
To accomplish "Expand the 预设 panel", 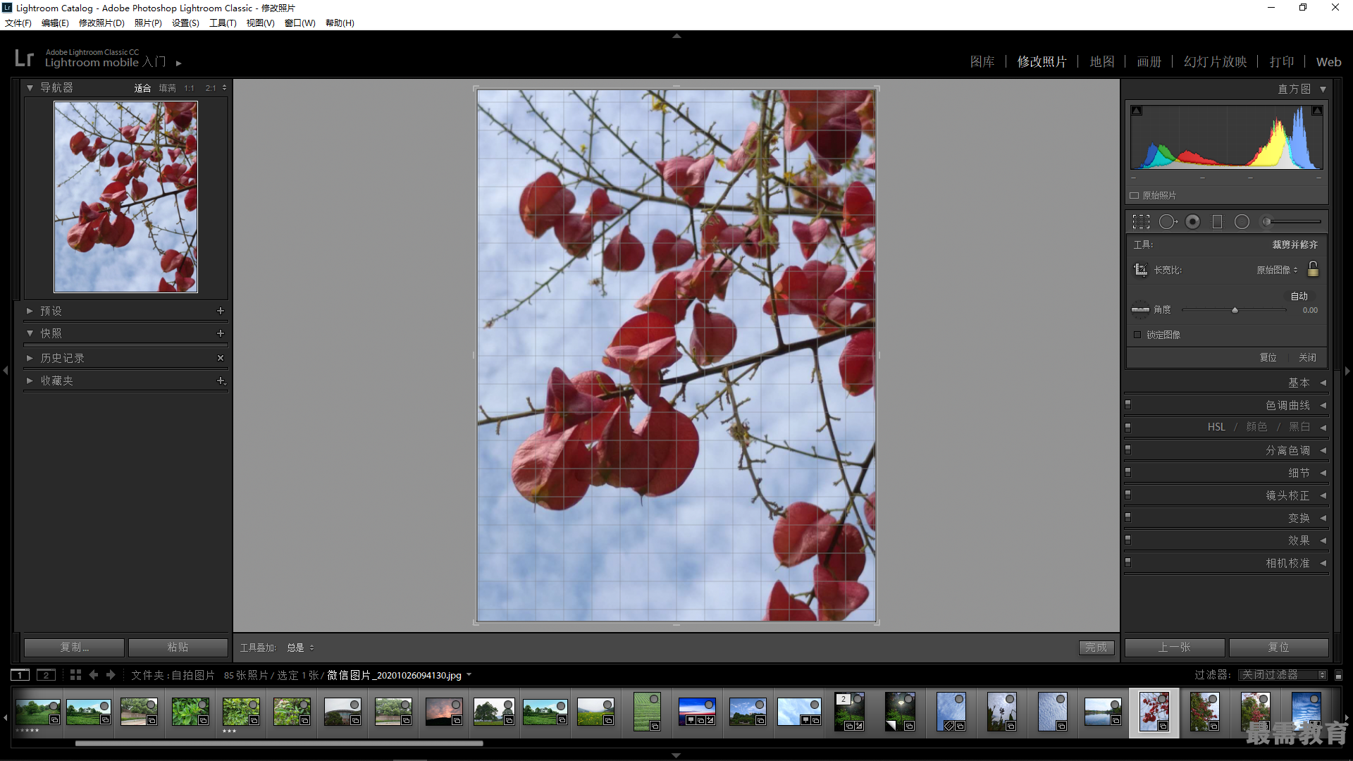I will tap(30, 311).
